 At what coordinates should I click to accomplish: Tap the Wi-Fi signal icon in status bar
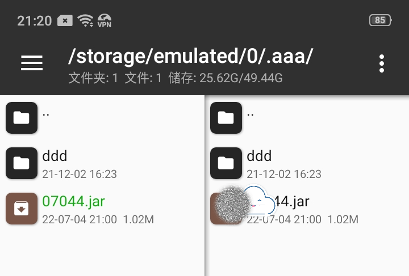point(85,20)
